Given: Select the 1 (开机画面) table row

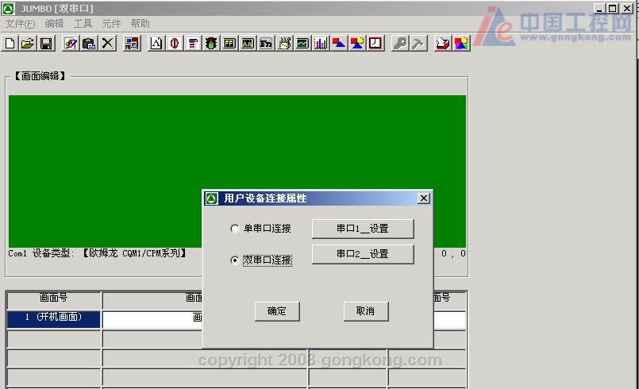Looking at the screenshot, I should tap(54, 318).
